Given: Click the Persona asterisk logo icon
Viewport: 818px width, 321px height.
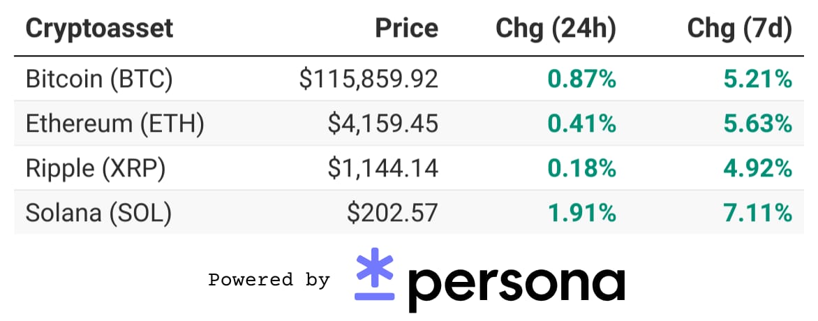Looking at the screenshot, I should pyautogui.click(x=375, y=274).
